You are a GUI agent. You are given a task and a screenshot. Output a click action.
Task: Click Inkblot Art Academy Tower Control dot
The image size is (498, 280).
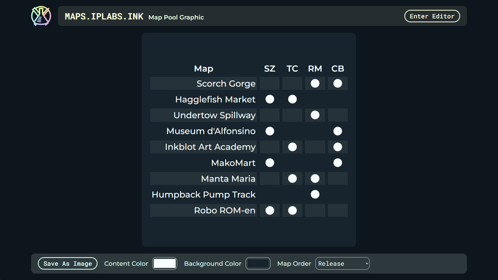tap(292, 147)
